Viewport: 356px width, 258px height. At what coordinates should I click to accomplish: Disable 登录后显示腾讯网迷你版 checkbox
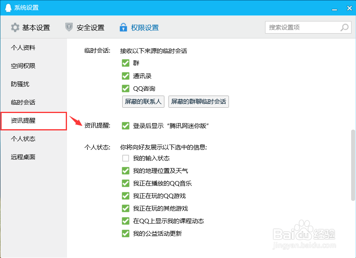pyautogui.click(x=125, y=126)
